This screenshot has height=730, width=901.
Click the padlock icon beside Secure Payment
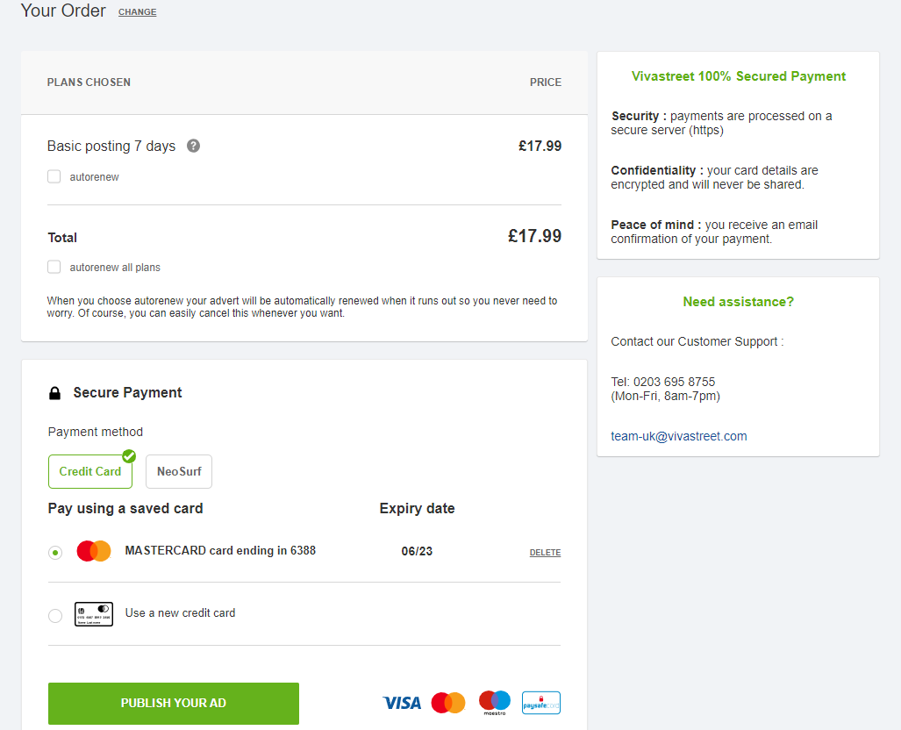click(54, 393)
